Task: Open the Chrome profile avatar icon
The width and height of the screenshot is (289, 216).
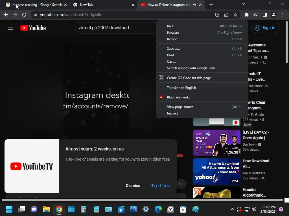Action: (x=274, y=15)
